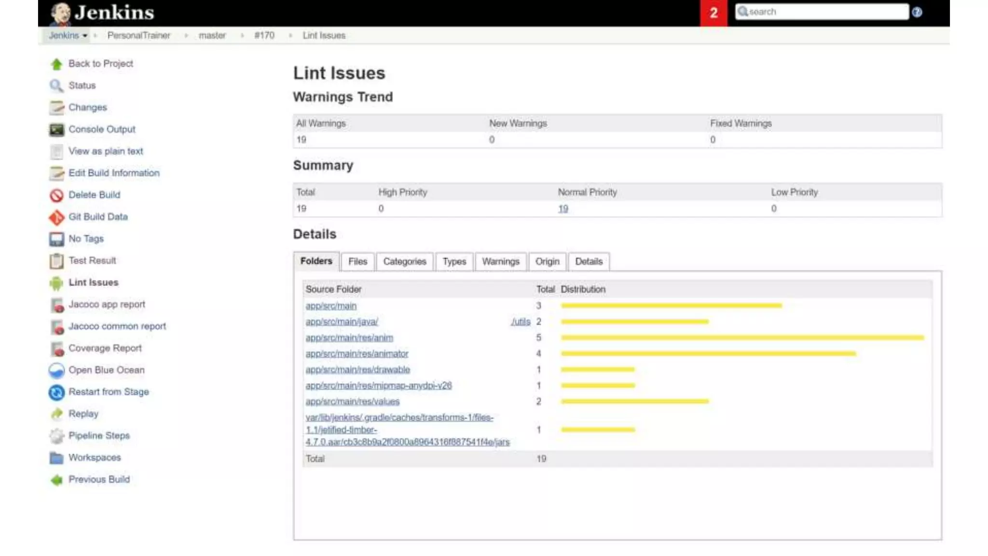Click the Workspaces folder icon
Screen dimensions: 988x556
tap(56, 458)
